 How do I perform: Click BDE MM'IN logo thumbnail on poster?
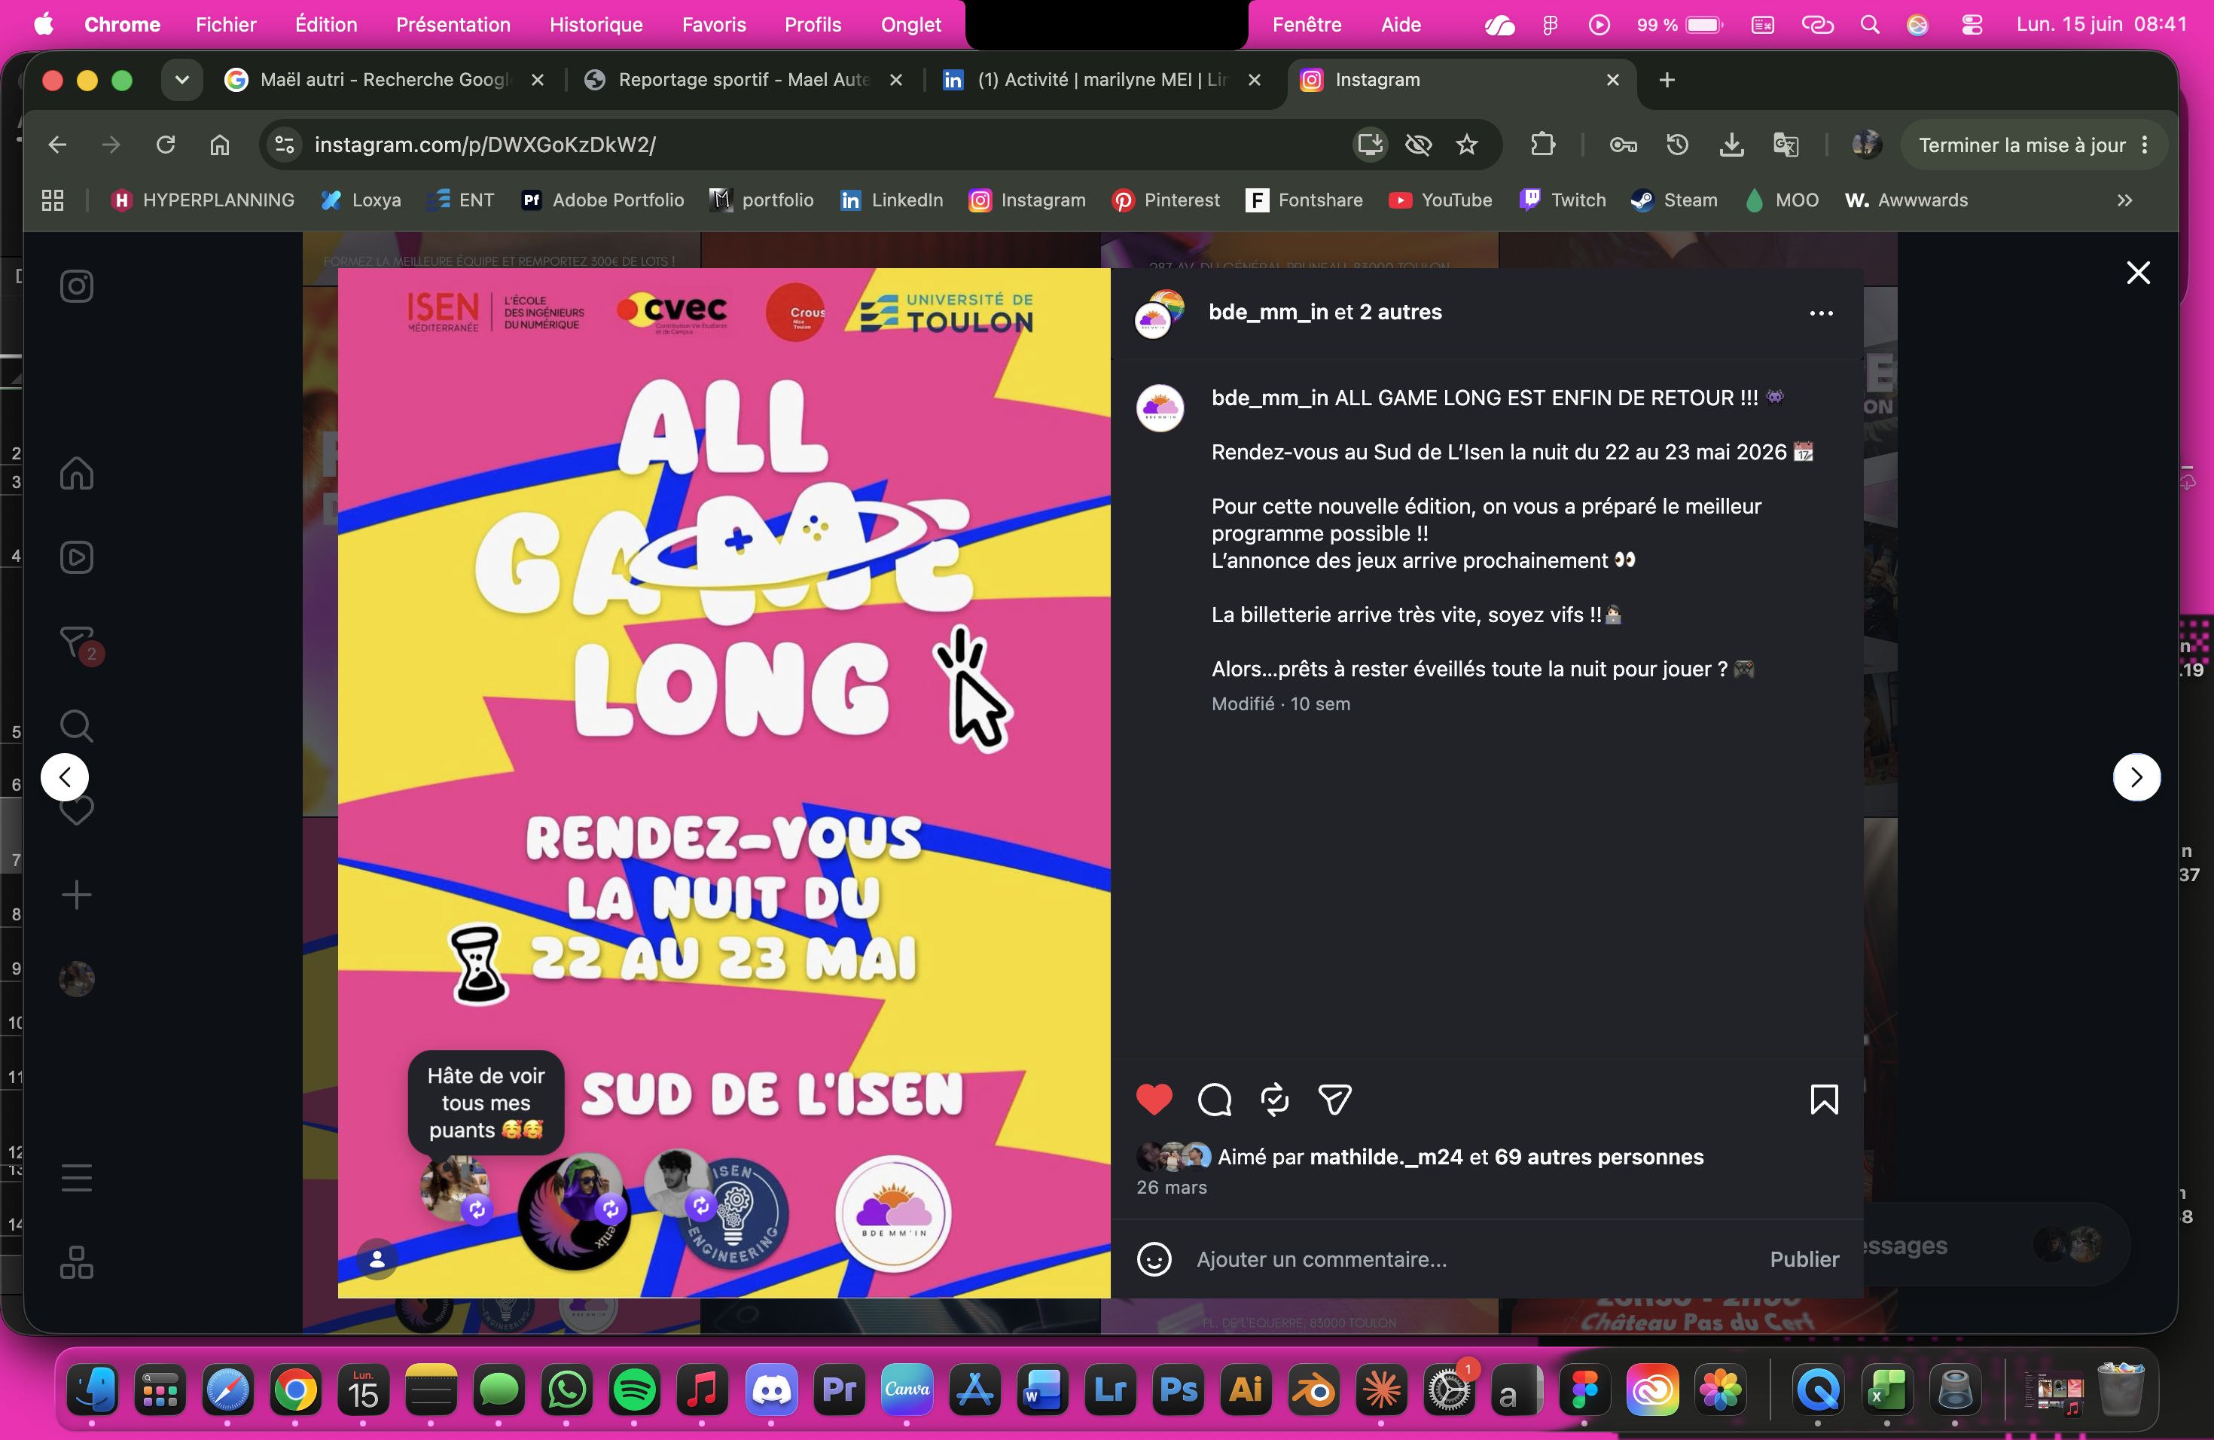(893, 1213)
